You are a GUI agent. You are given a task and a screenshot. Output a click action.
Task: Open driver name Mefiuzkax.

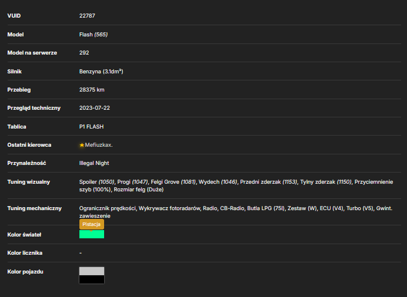click(99, 145)
